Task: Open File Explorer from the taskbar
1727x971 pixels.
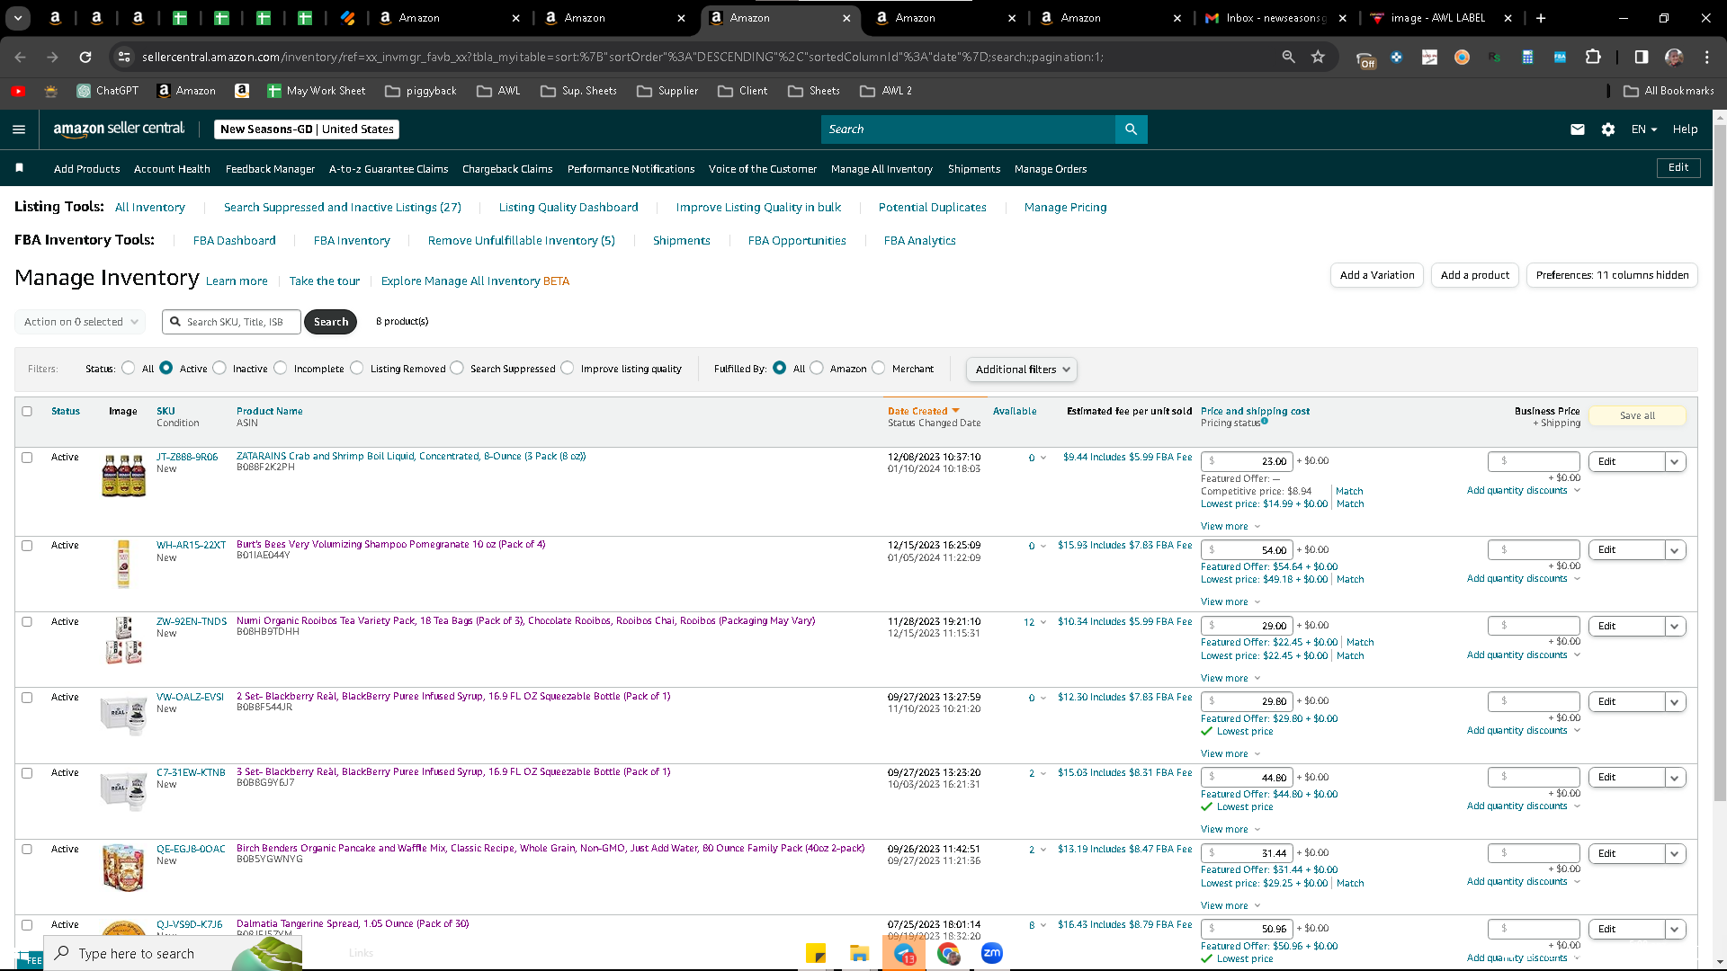Action: click(x=860, y=953)
